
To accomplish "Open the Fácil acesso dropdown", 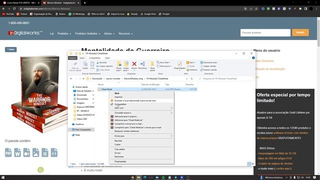I will click(164, 66).
